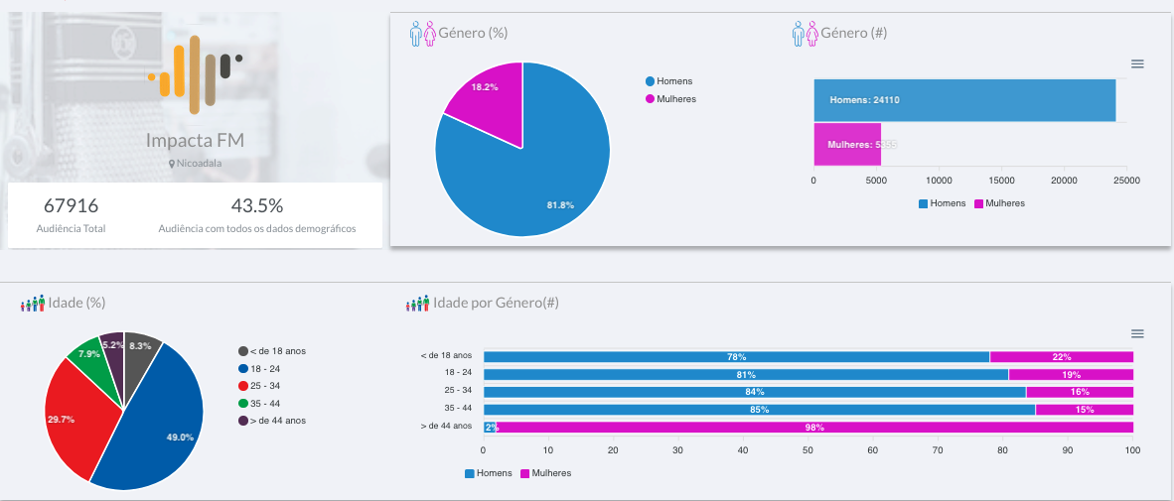This screenshot has height=501, width=1174.
Task: Toggle Homens legend under the gender bar chart
Action: coord(942,203)
